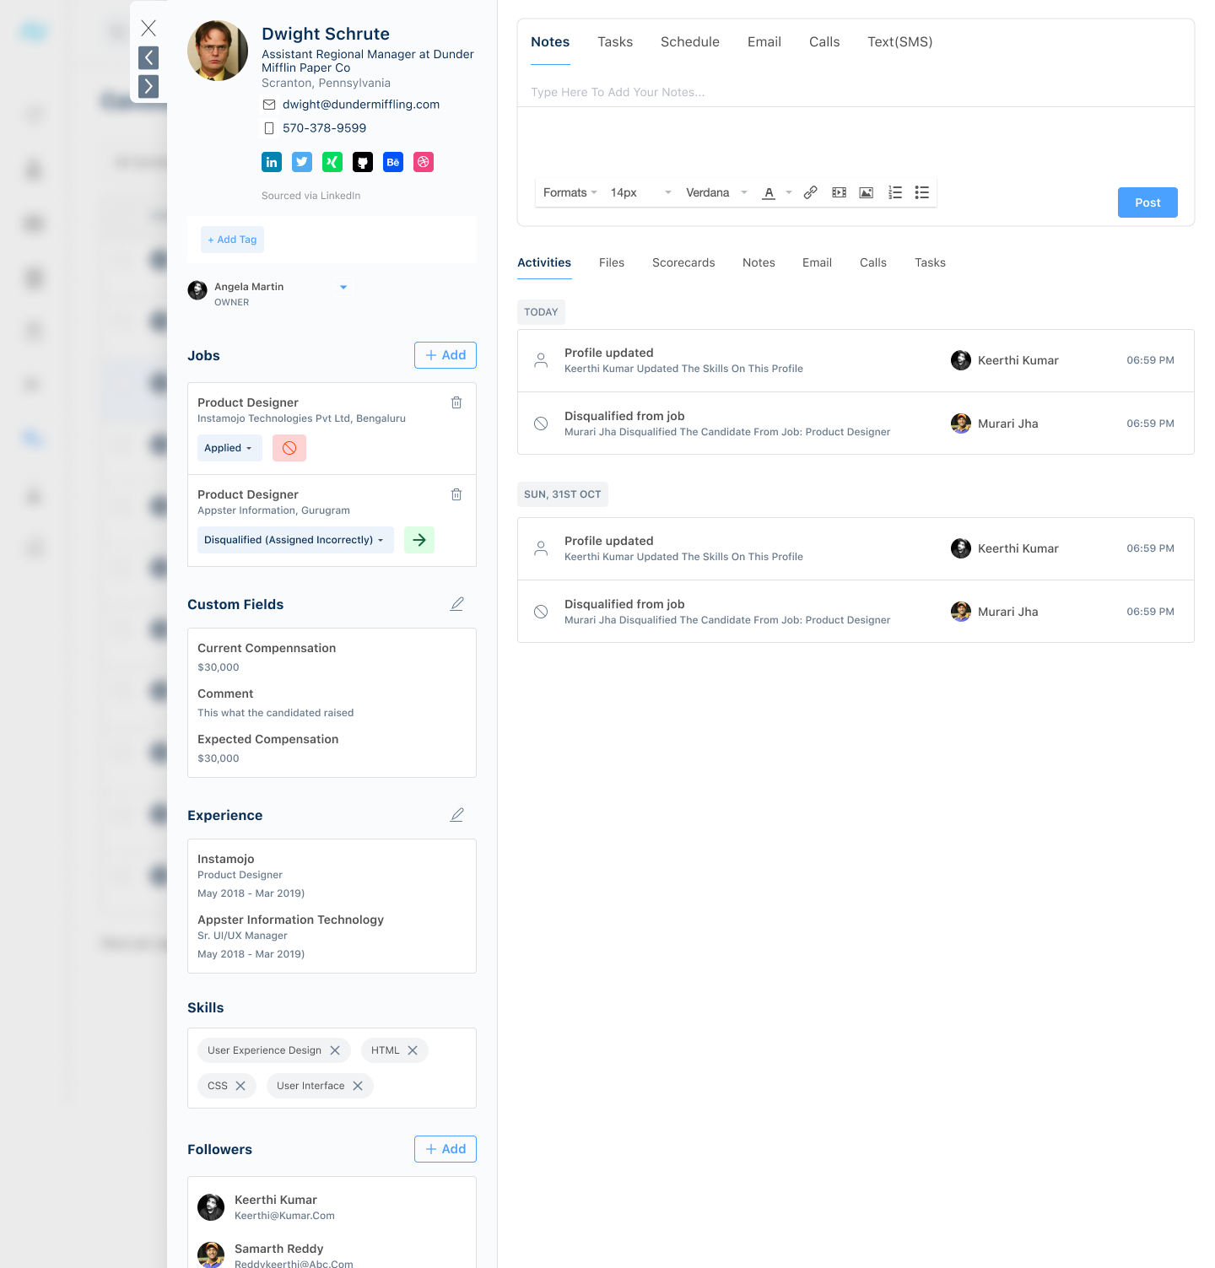Close the candidate profile panel
Viewport: 1215px width, 1268px height.
[148, 28]
